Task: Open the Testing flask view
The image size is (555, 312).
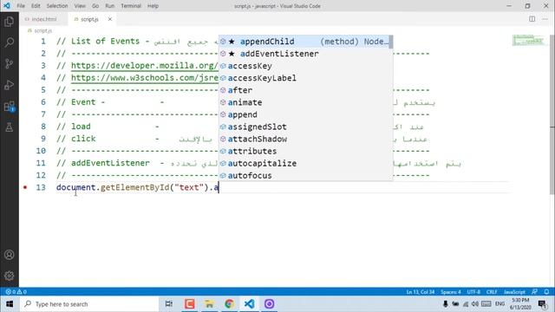Action: coord(10,127)
